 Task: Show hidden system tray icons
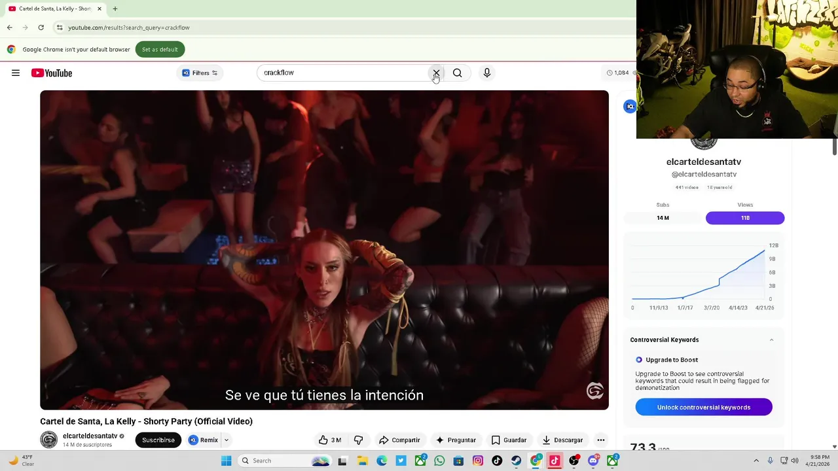click(756, 461)
